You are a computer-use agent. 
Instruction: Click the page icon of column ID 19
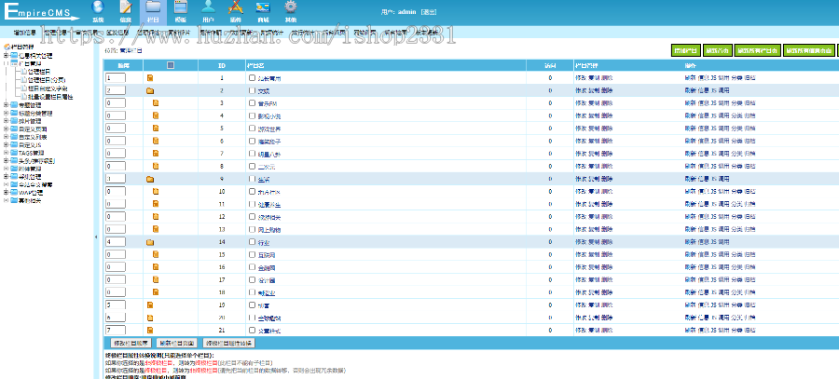pos(150,305)
